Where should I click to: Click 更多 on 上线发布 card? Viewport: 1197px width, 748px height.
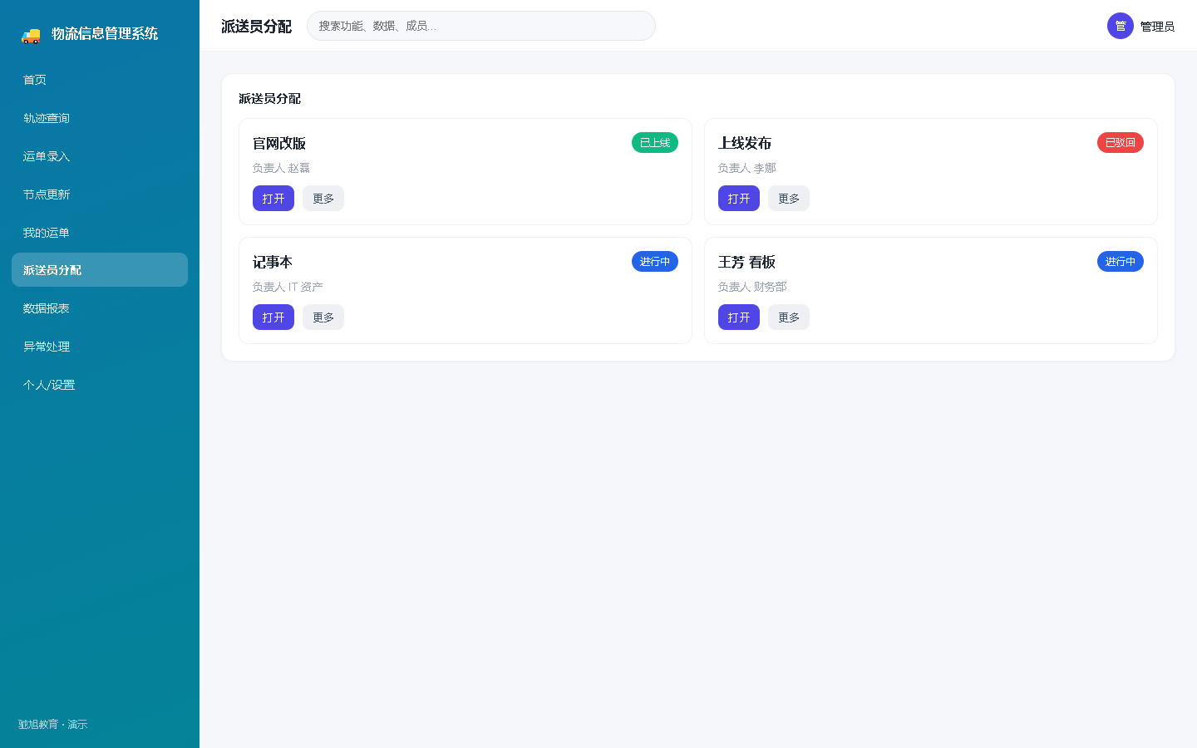point(789,199)
